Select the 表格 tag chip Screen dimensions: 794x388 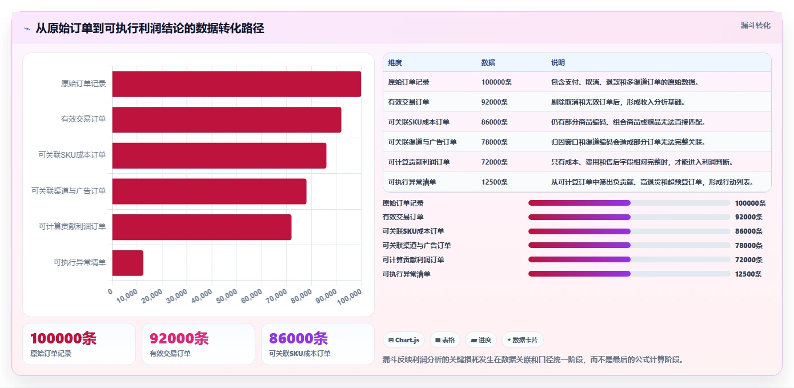[445, 340]
